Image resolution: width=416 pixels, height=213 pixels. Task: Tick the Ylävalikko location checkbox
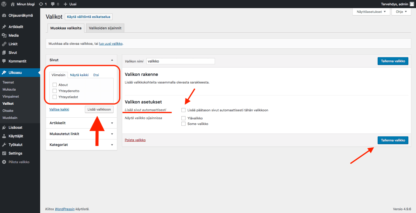click(x=183, y=118)
